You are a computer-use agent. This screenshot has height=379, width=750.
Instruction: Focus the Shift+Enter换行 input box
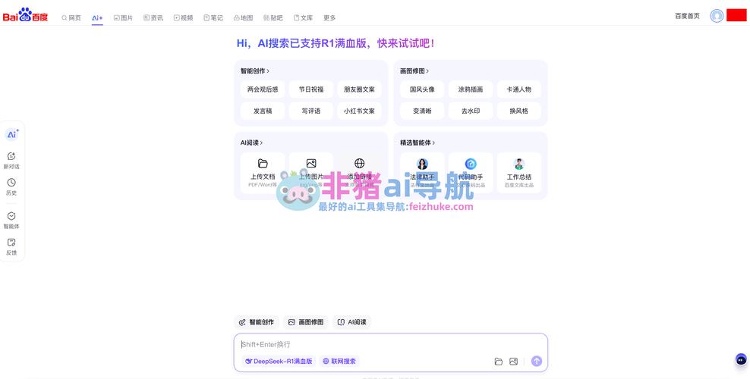pyautogui.click(x=390, y=344)
